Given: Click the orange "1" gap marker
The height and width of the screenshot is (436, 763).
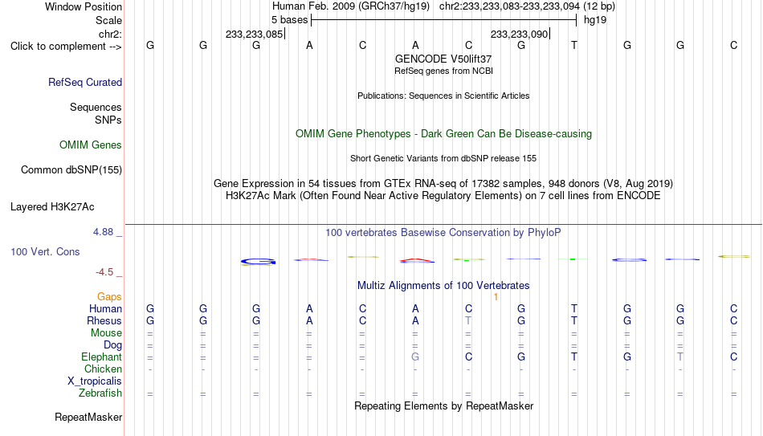Looking at the screenshot, I should pyautogui.click(x=496, y=297).
